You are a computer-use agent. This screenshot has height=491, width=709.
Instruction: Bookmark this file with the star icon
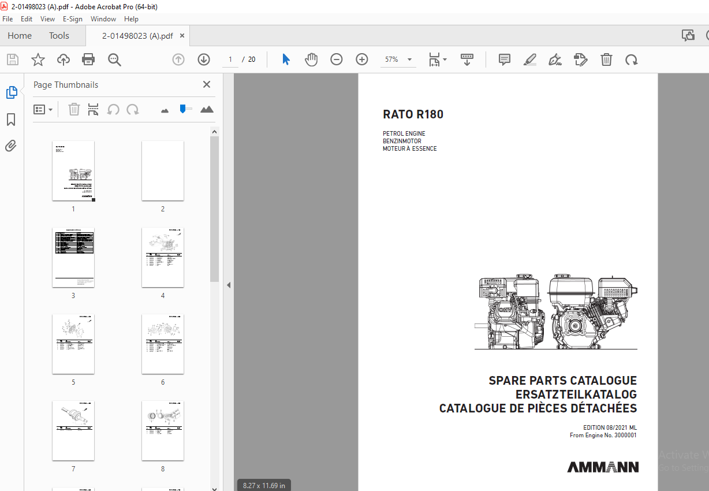click(x=38, y=59)
